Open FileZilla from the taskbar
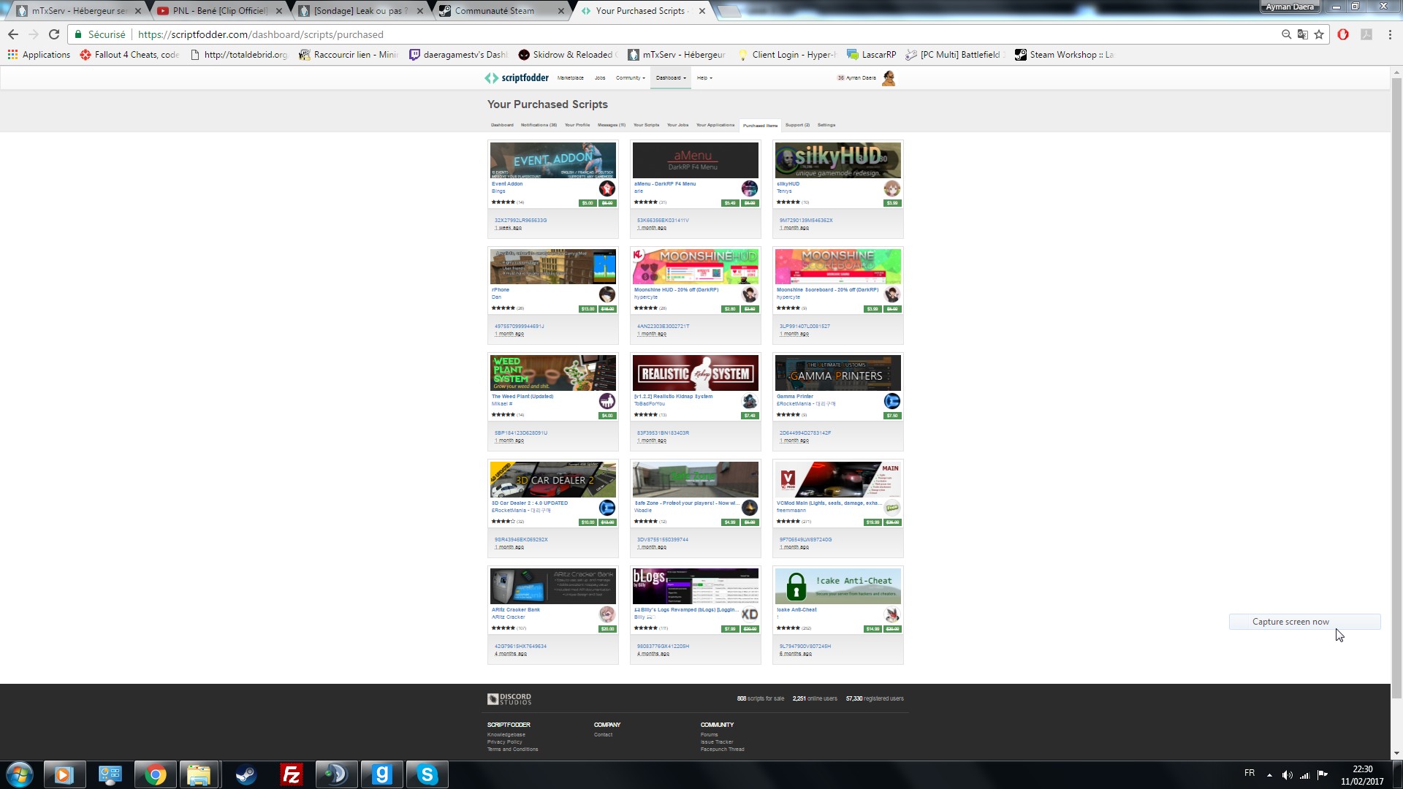Viewport: 1403px width, 789px height. 291,774
